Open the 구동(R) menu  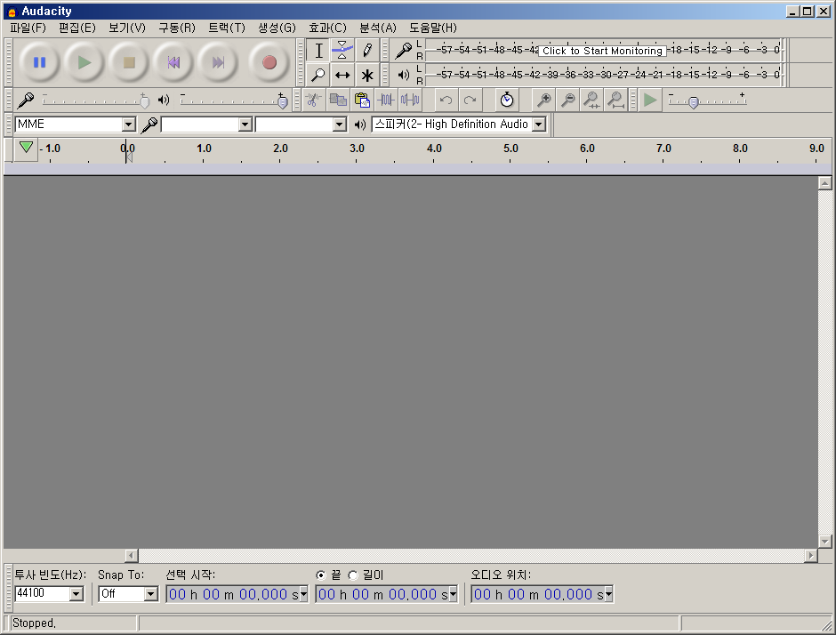pos(177,28)
